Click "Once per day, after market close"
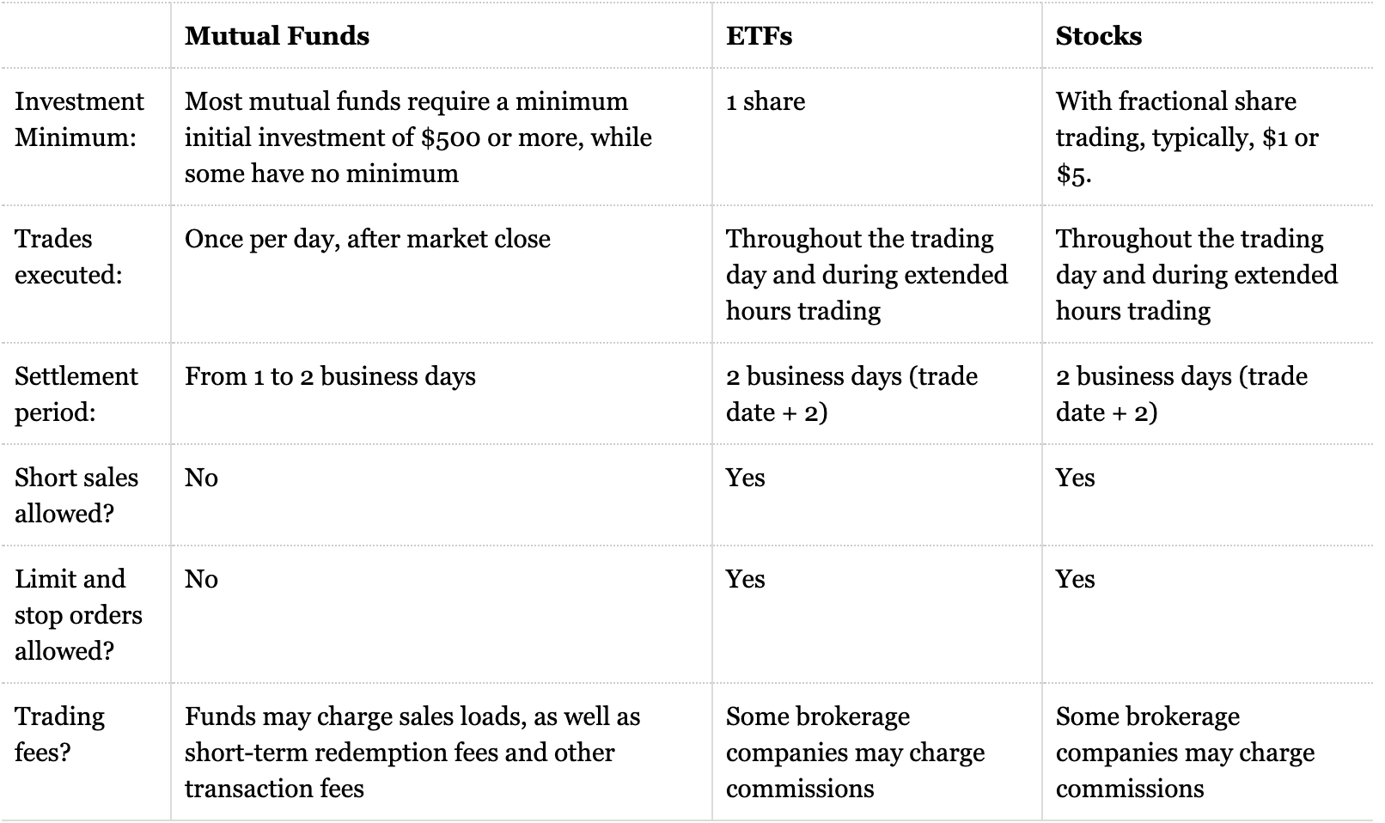This screenshot has width=1385, height=823. [x=367, y=239]
